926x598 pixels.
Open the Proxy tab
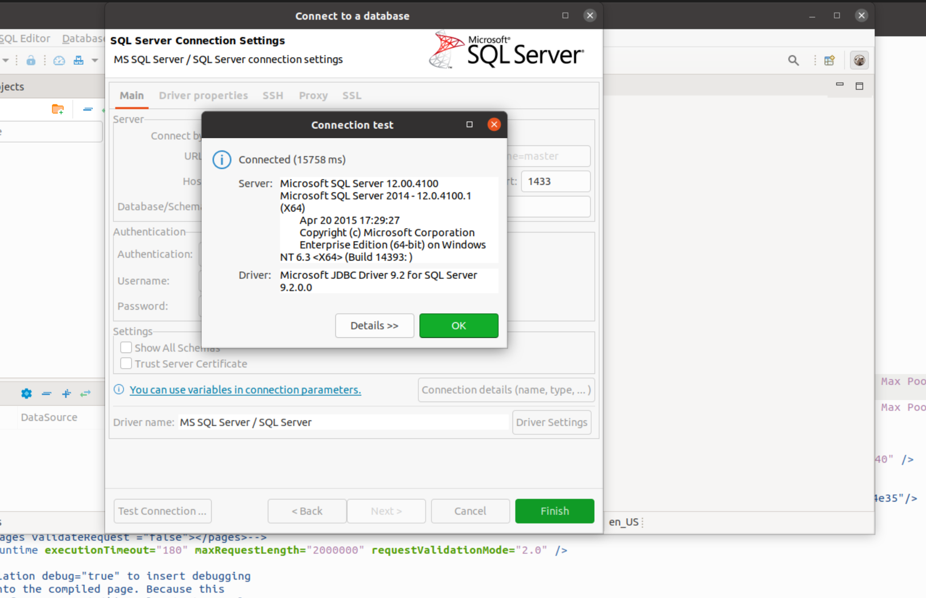pos(313,96)
